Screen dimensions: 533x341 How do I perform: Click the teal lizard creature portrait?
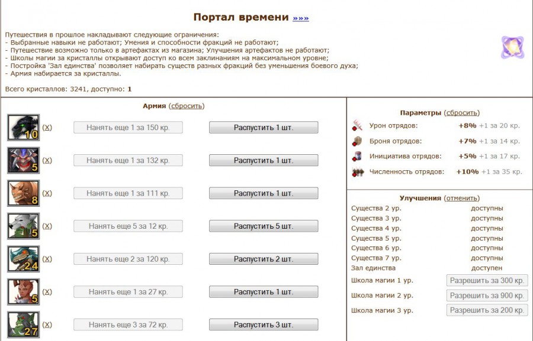[x=23, y=259]
